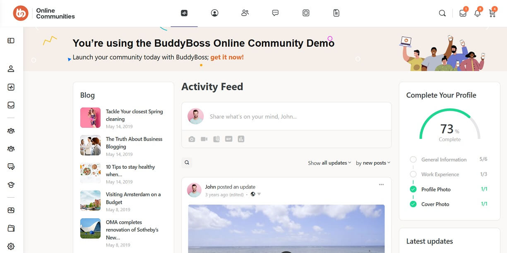Select the Profile avatar tab in top navigation

[x=214, y=13]
